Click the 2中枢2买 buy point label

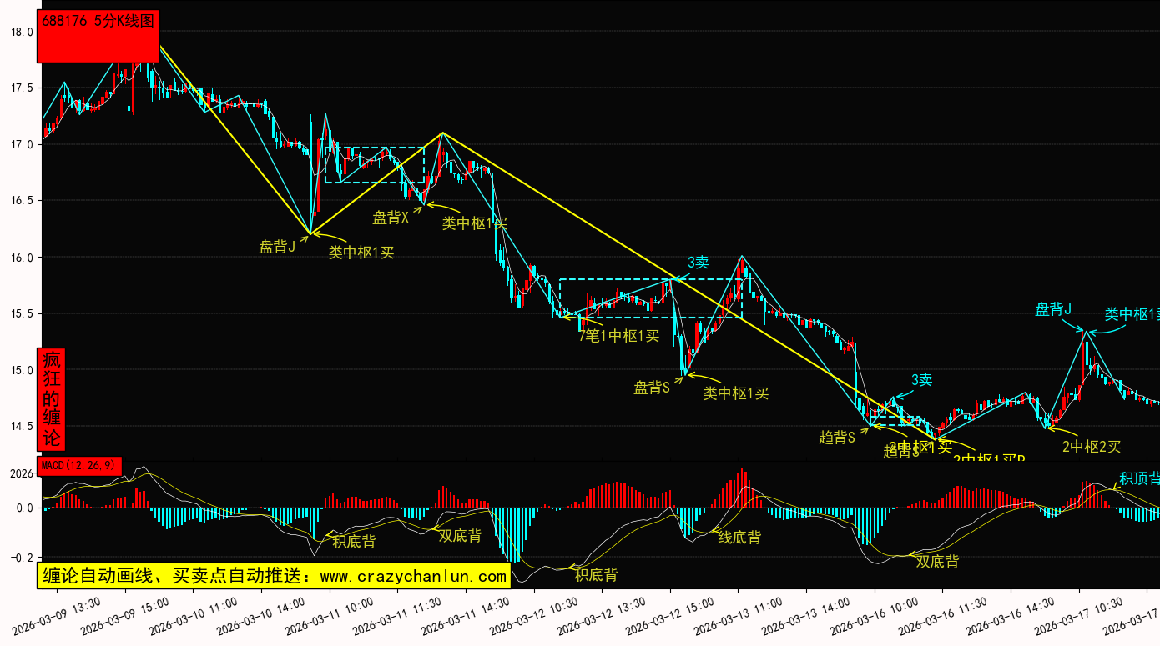tap(1091, 447)
